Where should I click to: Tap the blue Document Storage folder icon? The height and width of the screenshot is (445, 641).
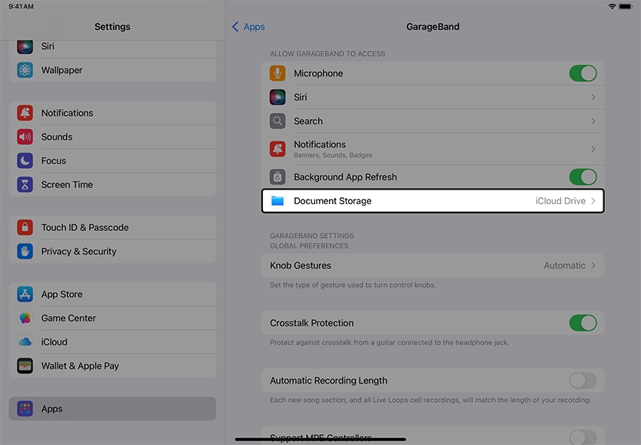[x=278, y=201]
